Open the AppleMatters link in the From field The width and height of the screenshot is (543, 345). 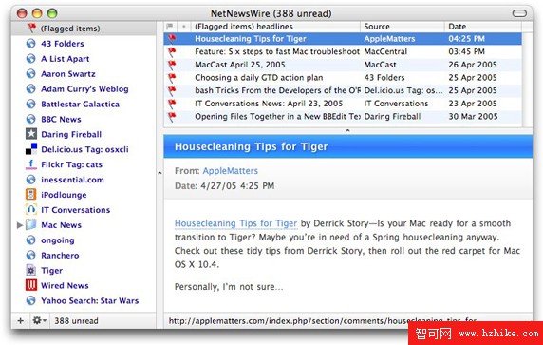[x=231, y=171]
